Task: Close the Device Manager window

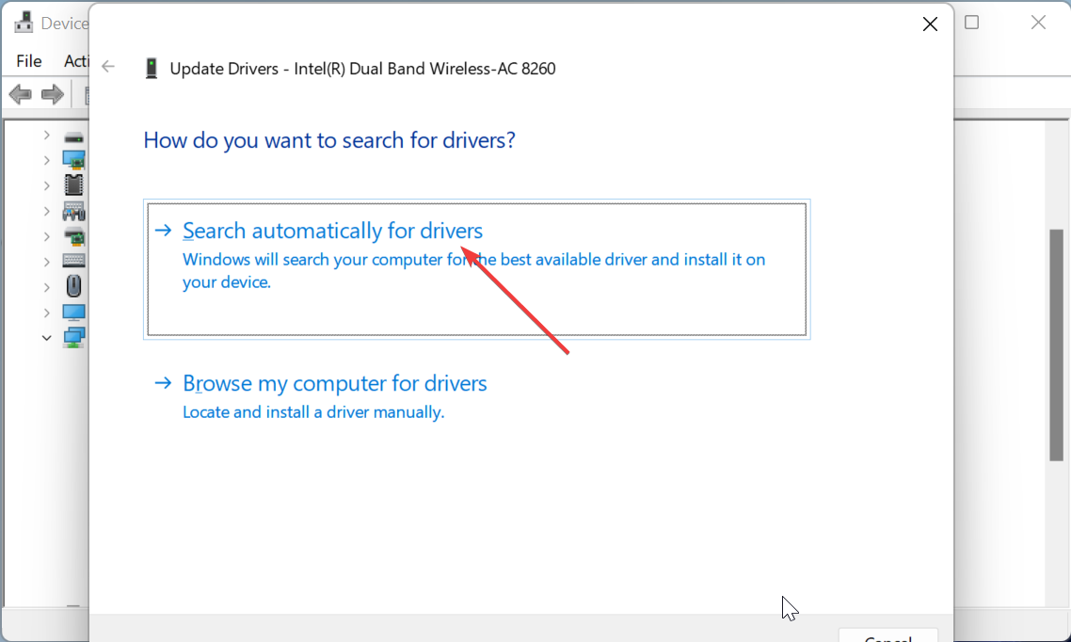Action: click(x=1038, y=23)
